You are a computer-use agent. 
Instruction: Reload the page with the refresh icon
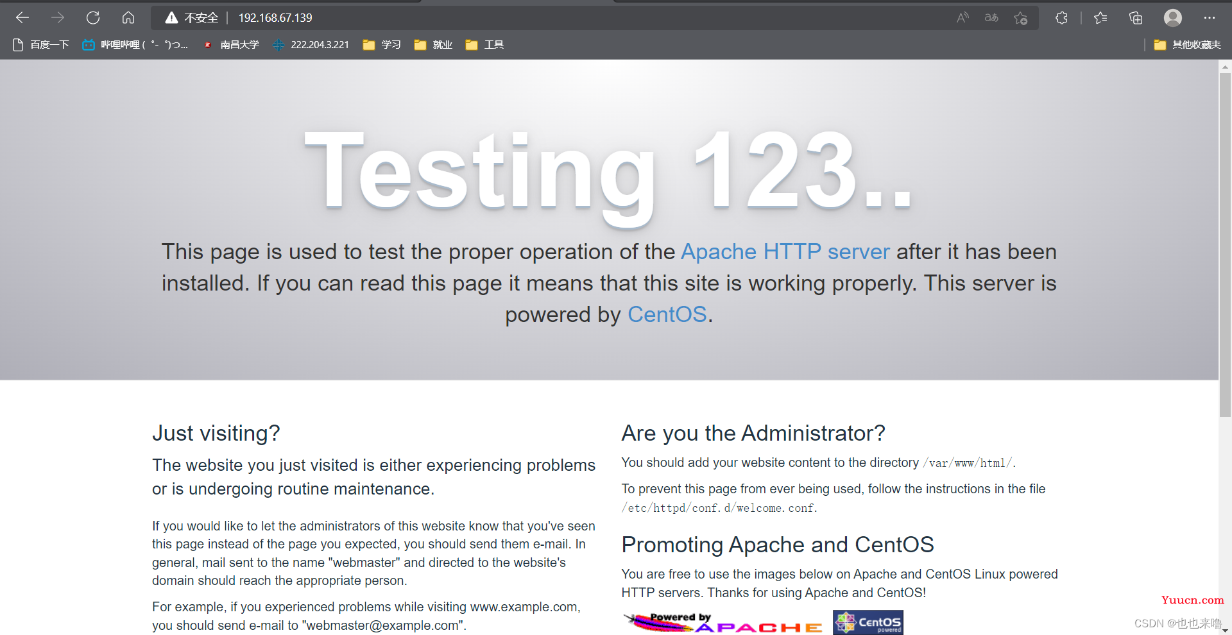(x=93, y=18)
